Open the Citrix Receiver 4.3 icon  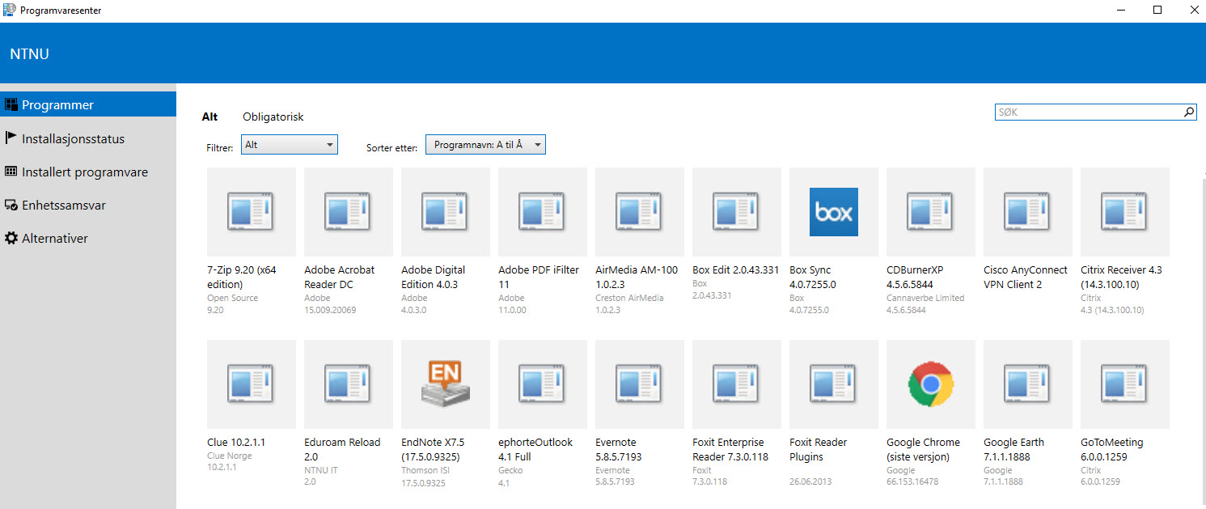[x=1125, y=212]
